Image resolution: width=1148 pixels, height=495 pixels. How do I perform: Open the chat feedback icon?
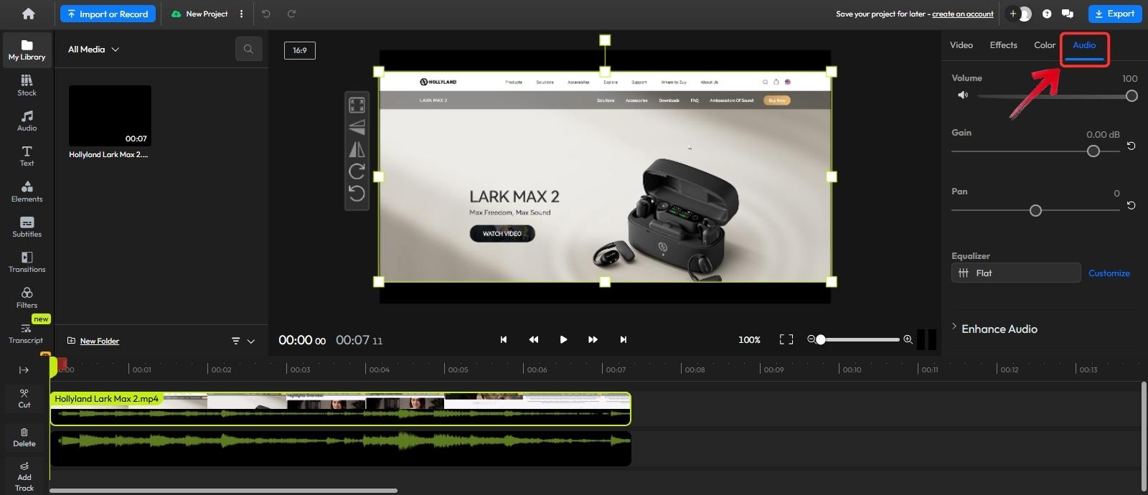click(x=1068, y=14)
